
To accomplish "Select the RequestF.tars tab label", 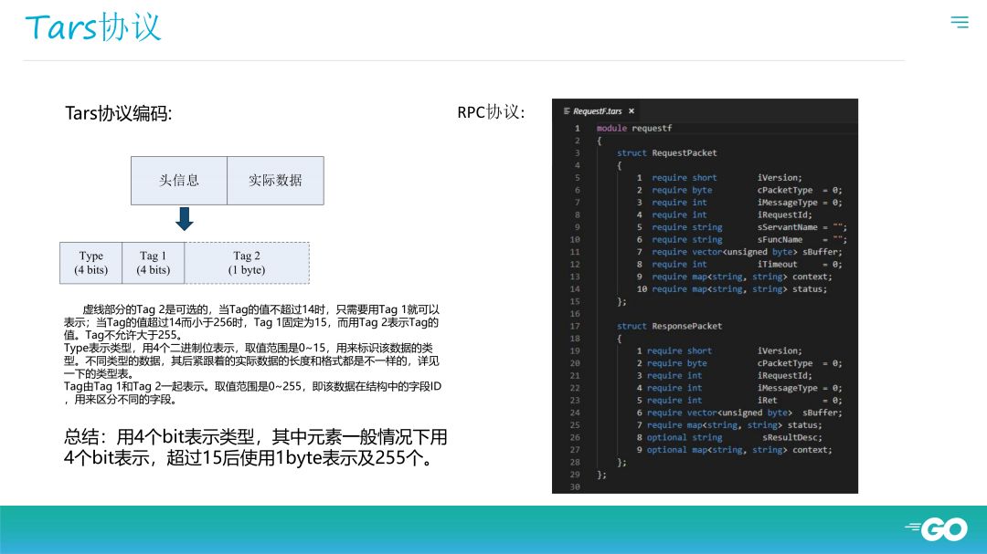I will pos(598,111).
